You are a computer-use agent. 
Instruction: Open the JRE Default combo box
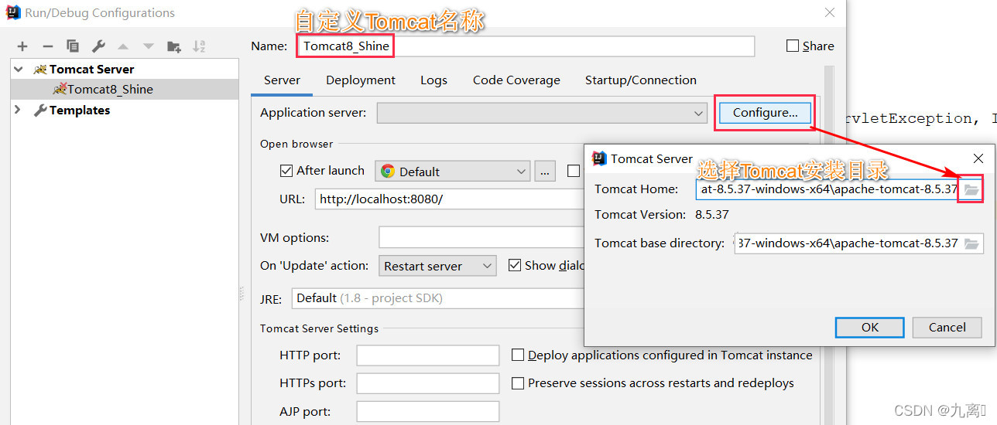click(x=437, y=298)
